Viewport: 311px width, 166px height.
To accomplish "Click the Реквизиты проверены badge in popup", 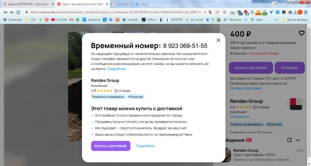I will click(x=108, y=97).
